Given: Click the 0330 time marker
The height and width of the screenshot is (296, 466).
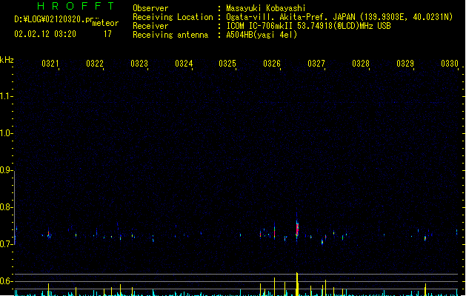Looking at the screenshot, I should (450, 64).
